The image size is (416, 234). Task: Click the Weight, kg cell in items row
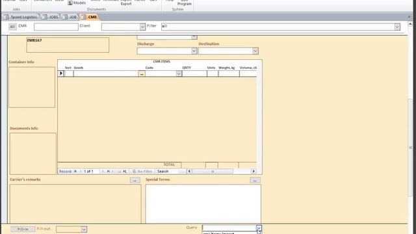click(229, 73)
